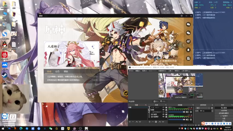Toggle the eye on the 窗口捕获 source
The height and width of the screenshot is (131, 233).
[x=163, y=114]
